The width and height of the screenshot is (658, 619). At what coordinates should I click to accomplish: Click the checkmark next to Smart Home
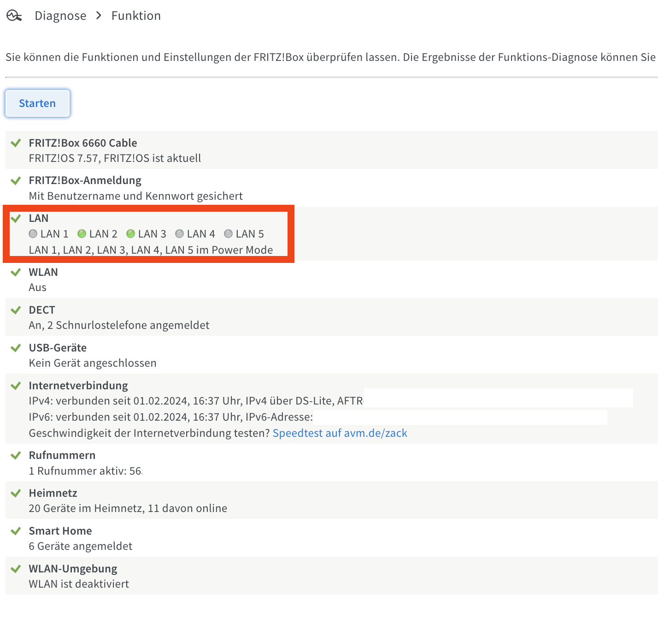point(16,531)
